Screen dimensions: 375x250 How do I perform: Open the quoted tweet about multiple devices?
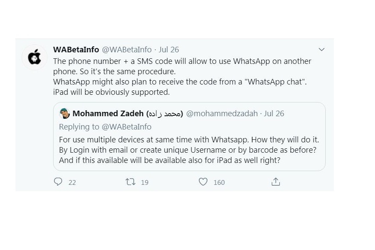tap(189, 137)
